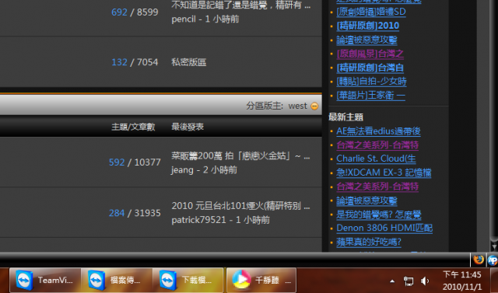Open the Firefox tray icon

[x=479, y=260]
